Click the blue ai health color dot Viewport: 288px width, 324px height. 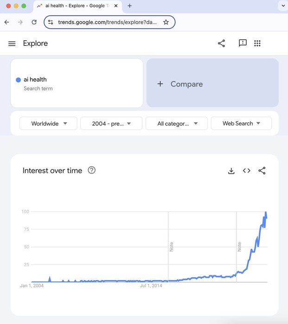(x=18, y=80)
